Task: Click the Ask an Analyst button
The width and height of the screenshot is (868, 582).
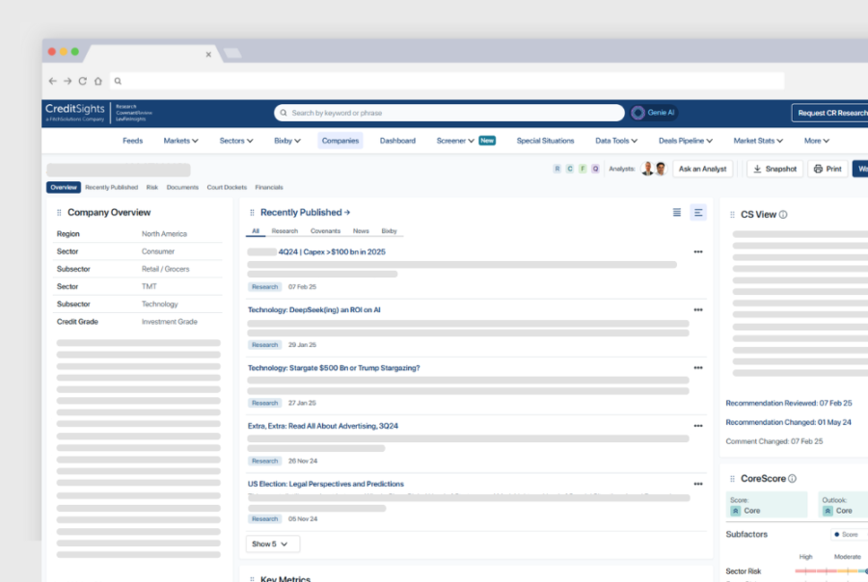Action: 702,169
